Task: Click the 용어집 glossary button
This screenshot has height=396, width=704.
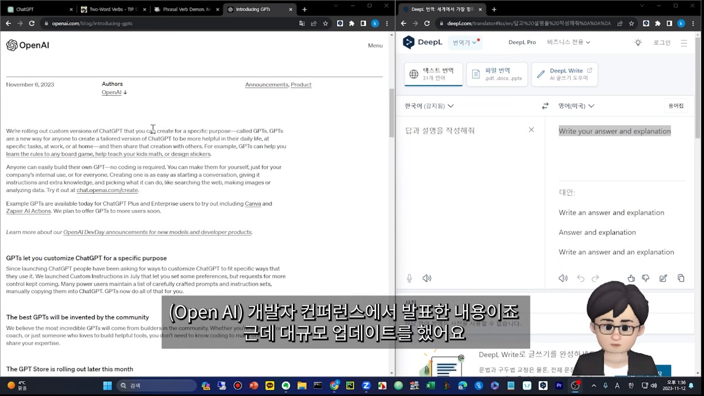Action: 676,106
